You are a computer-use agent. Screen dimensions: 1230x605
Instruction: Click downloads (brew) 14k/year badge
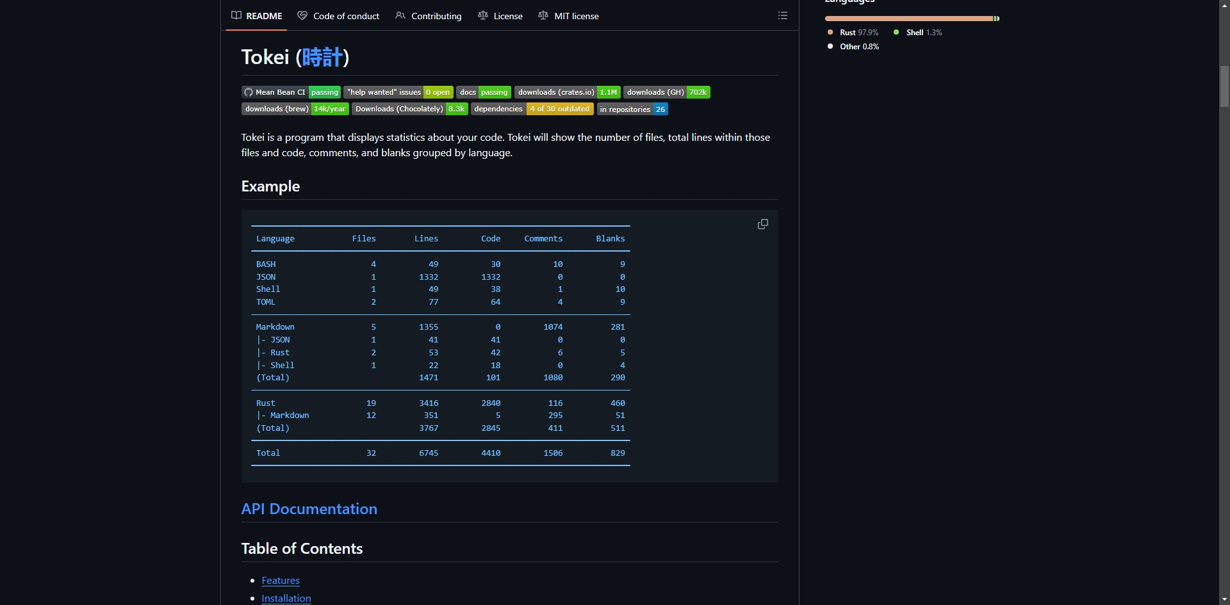click(295, 109)
